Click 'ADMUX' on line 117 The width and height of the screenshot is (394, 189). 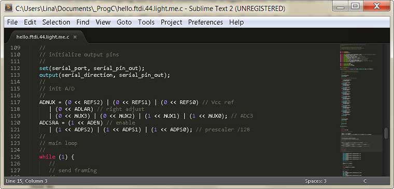coord(47,102)
